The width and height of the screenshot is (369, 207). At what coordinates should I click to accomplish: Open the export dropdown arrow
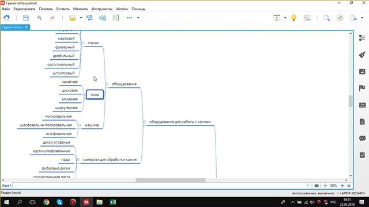pos(362,18)
